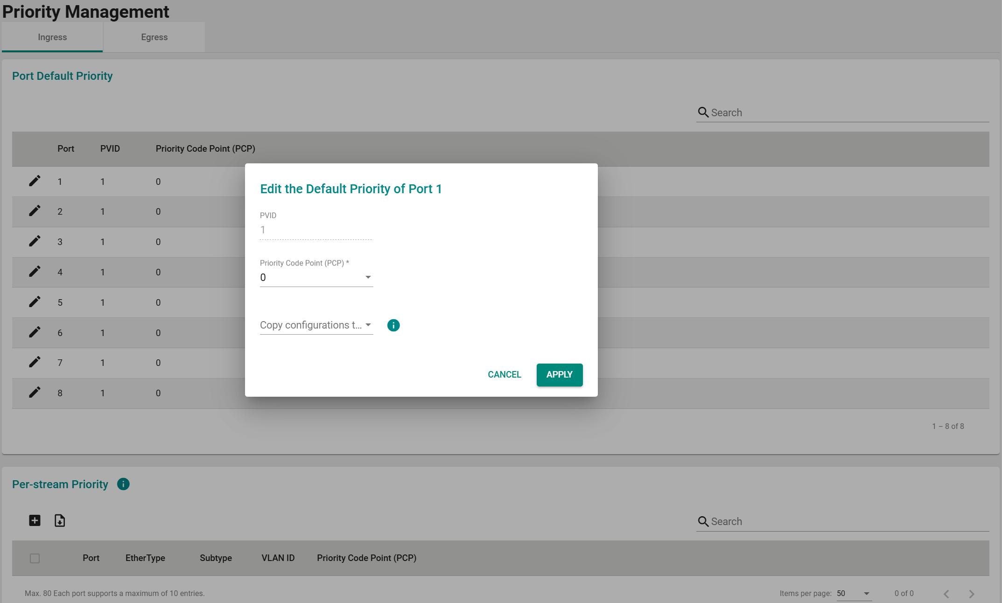Click the Per-stream Priority search field

pos(848,522)
